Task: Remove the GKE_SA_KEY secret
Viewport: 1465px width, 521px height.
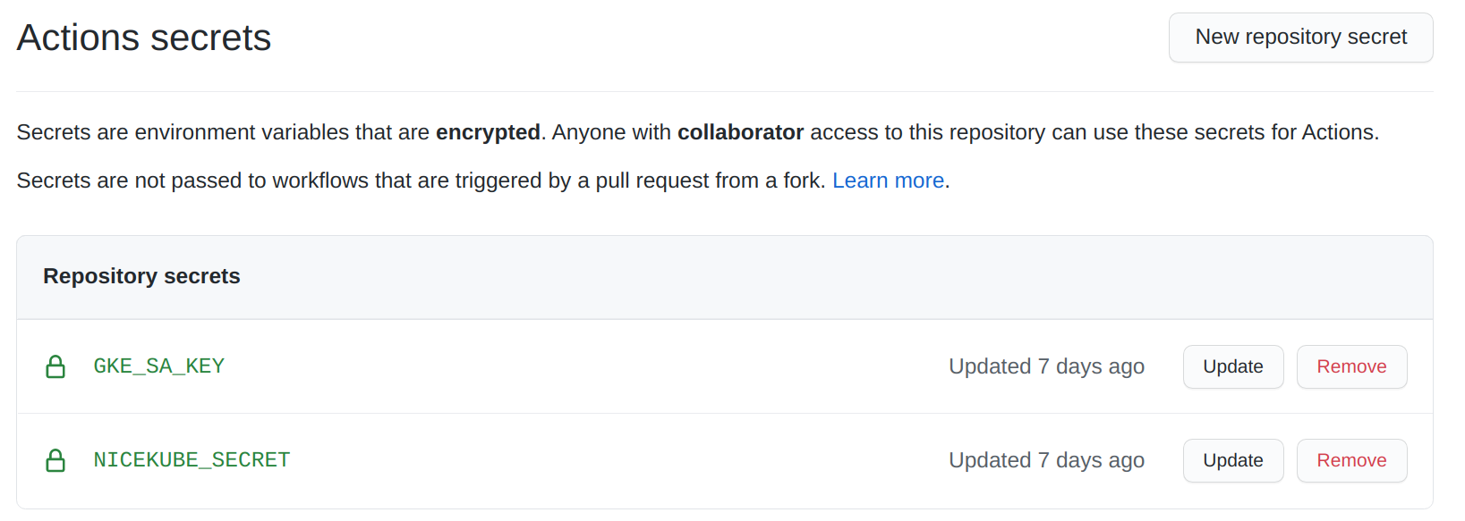Action: (1351, 366)
